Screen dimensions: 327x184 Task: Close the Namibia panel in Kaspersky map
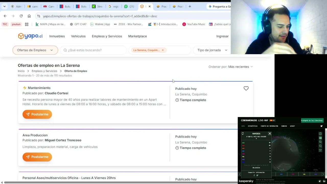270,133
